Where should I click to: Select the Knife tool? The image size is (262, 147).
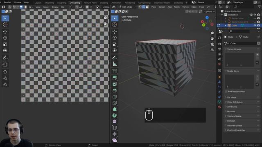point(115,103)
